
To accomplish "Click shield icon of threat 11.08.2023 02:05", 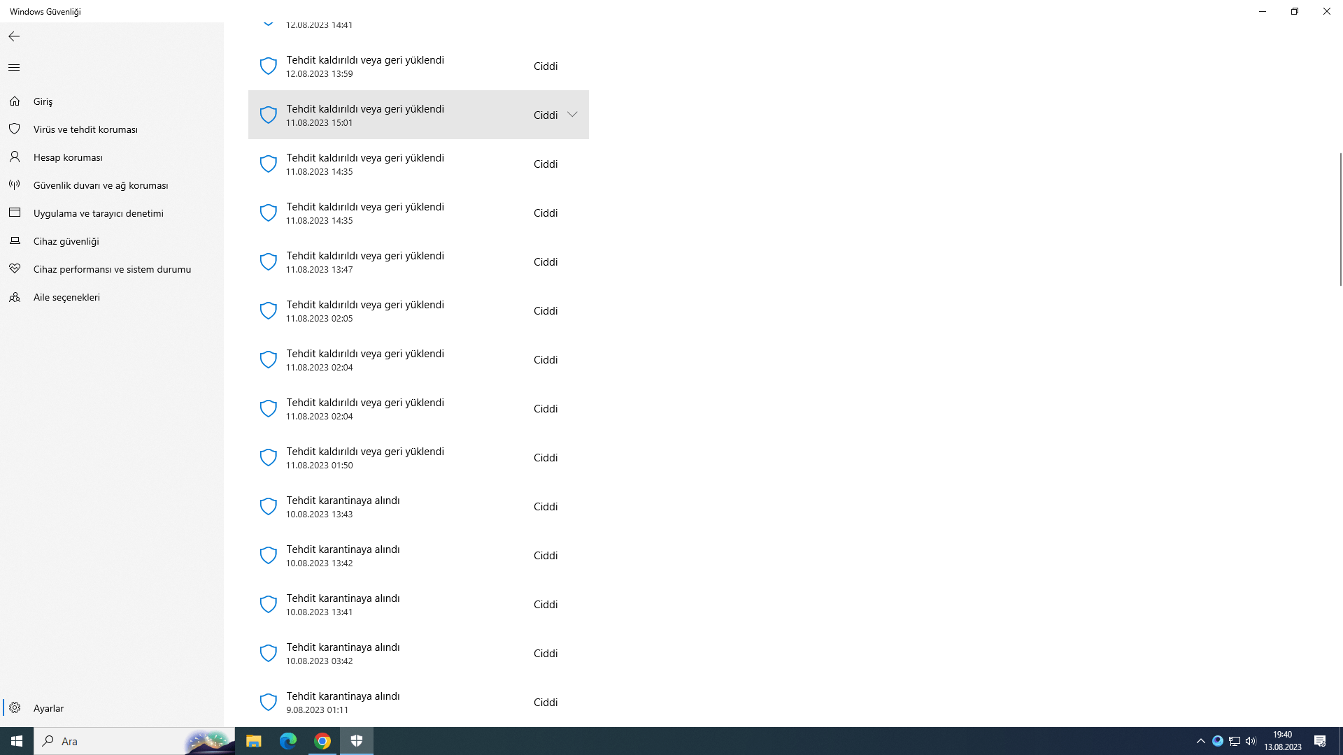I will tap(269, 310).
